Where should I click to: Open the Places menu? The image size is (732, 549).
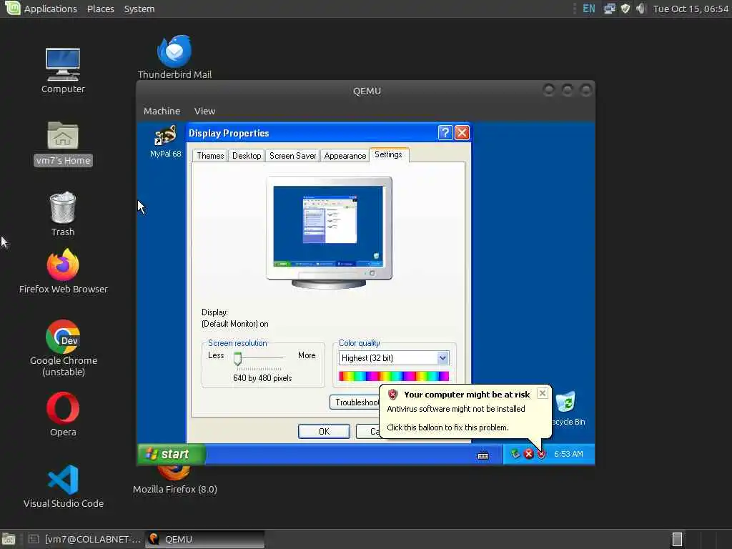(x=100, y=9)
